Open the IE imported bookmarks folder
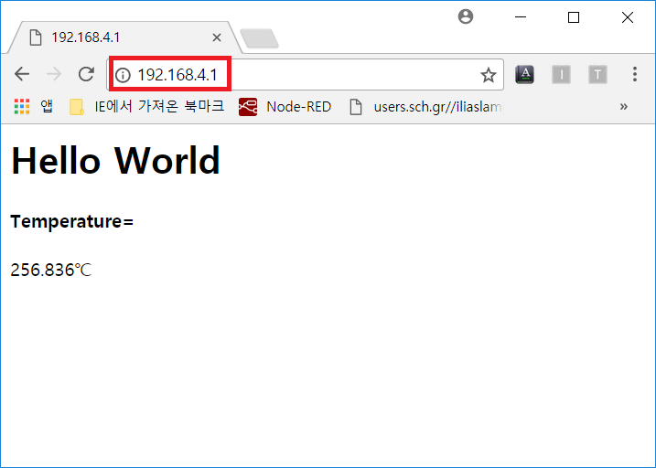656x468 pixels. [147, 107]
